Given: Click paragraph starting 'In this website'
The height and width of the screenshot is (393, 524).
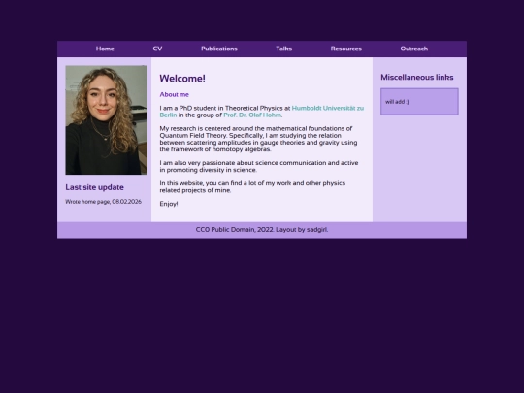Looking at the screenshot, I should coord(252,187).
